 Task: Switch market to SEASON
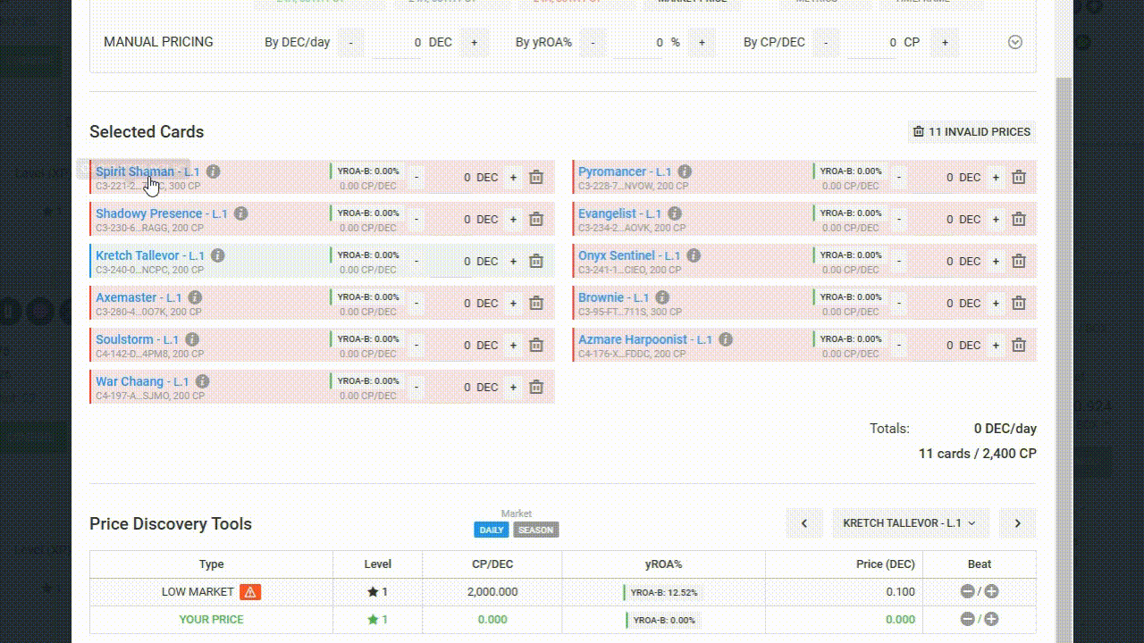[x=535, y=530]
